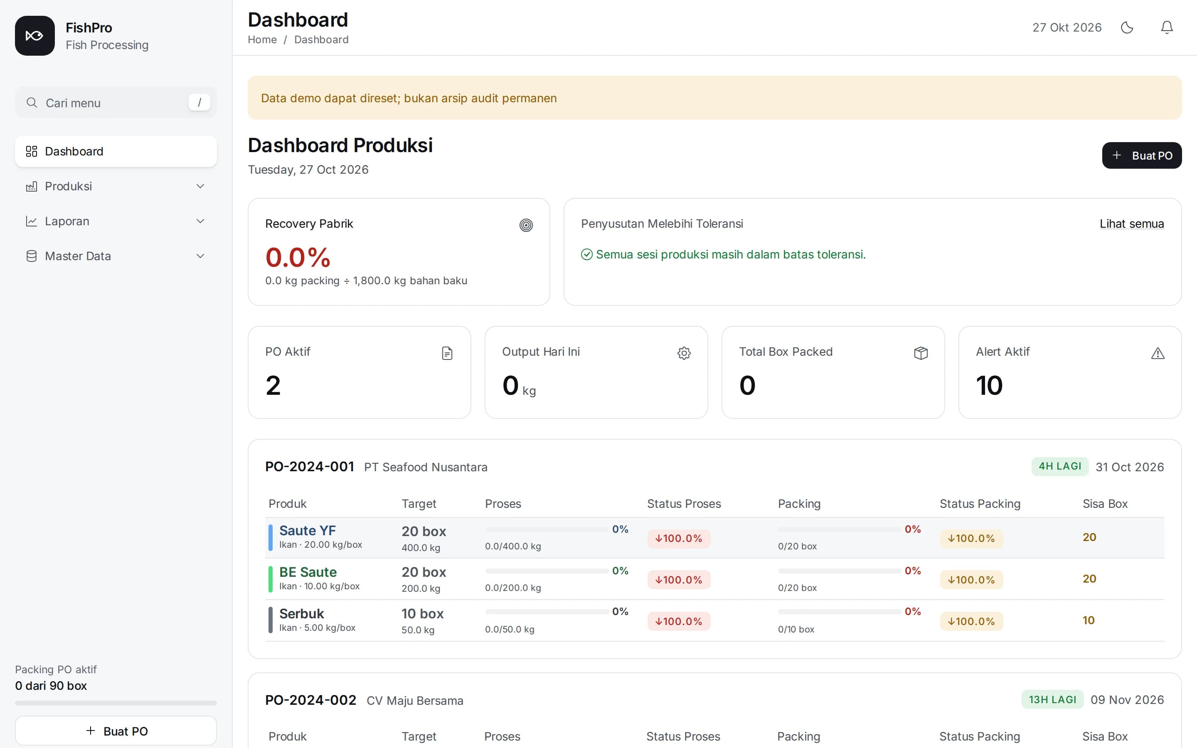Expand the Laporan menu chevron
1197x748 pixels.
(200, 221)
